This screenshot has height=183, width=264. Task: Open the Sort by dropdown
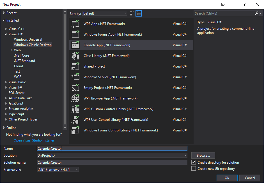pyautogui.click(x=105, y=13)
